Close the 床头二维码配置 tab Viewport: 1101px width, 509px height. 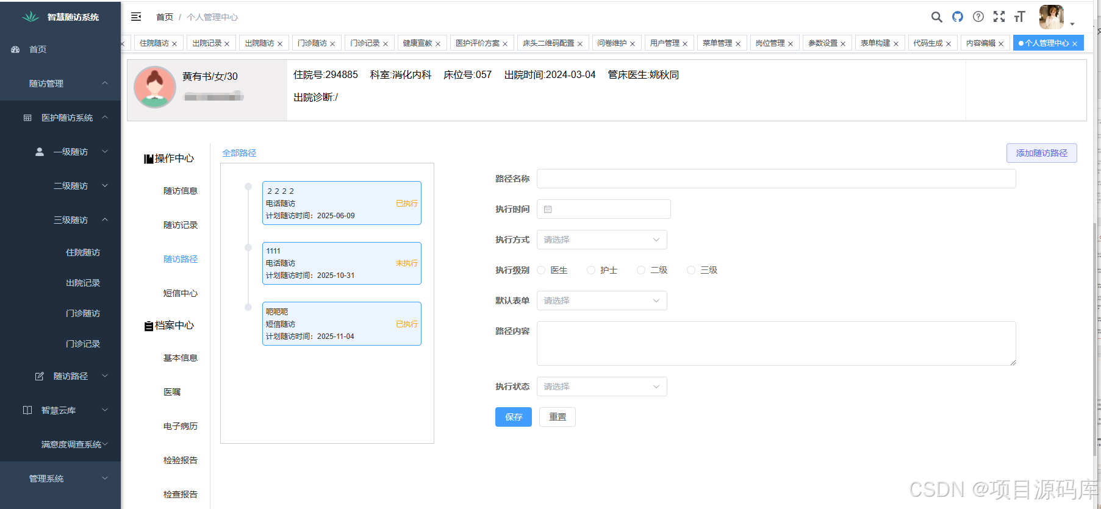pyautogui.click(x=580, y=44)
